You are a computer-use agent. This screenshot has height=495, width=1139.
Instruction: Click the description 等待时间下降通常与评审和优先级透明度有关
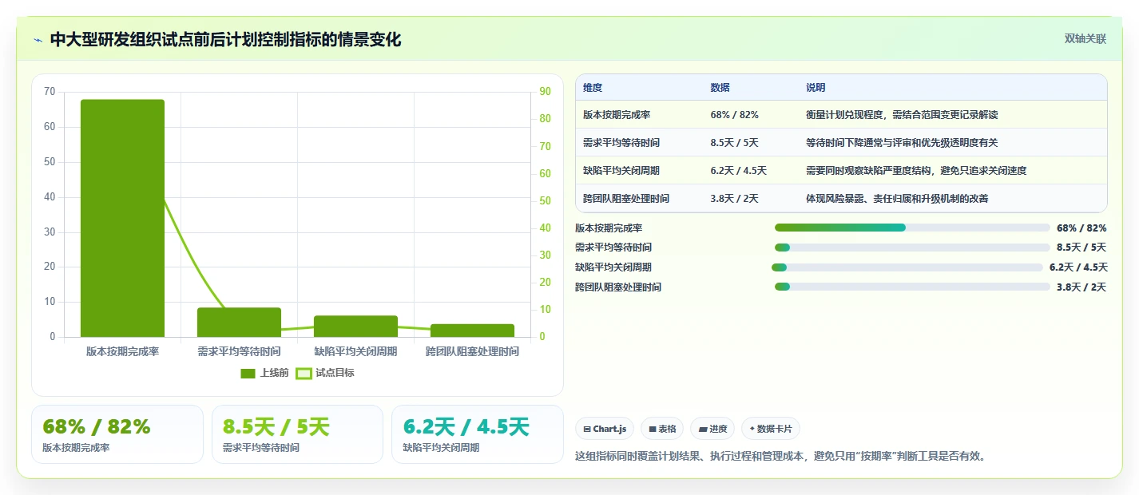pyautogui.click(x=902, y=143)
